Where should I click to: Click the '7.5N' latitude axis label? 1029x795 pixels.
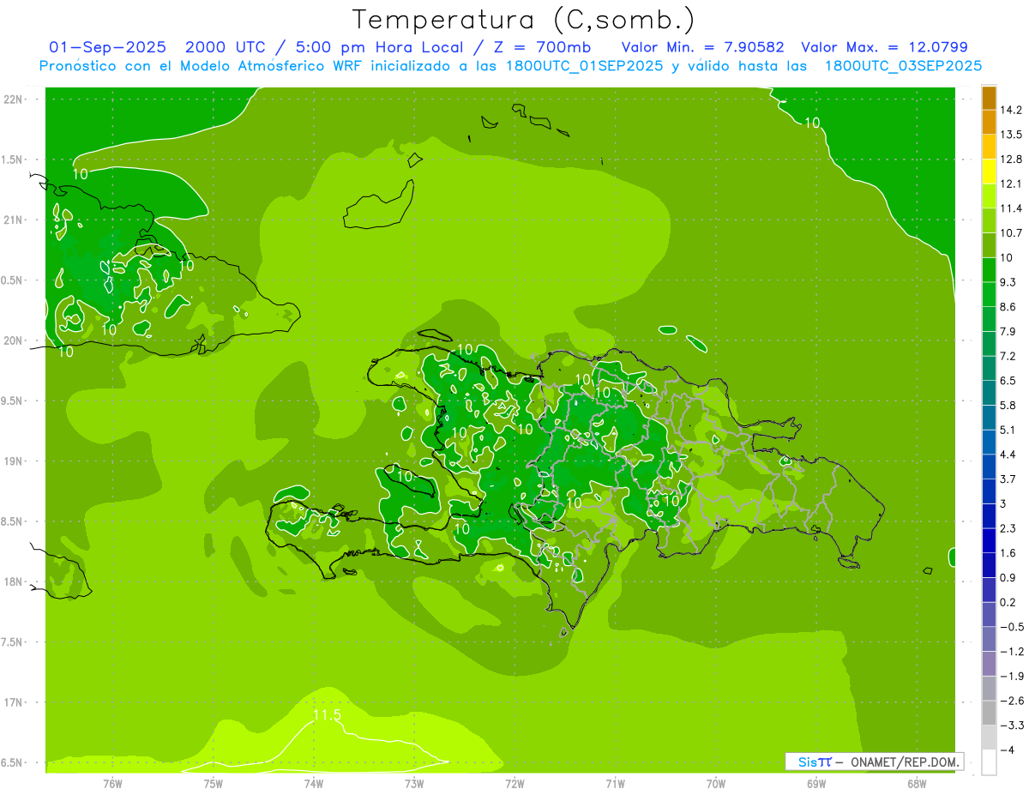click(x=12, y=642)
